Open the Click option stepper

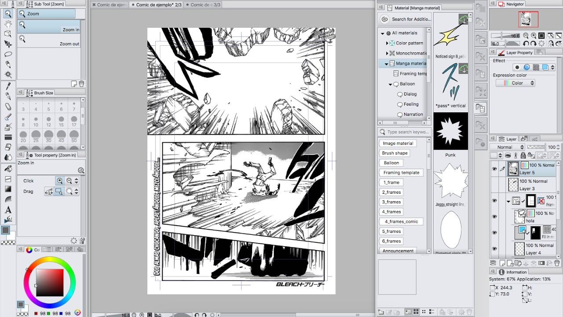[77, 181]
